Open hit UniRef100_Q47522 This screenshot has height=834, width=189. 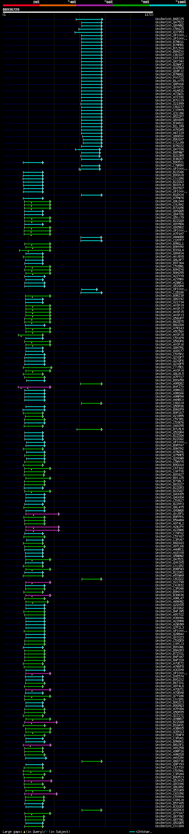(x=170, y=22)
